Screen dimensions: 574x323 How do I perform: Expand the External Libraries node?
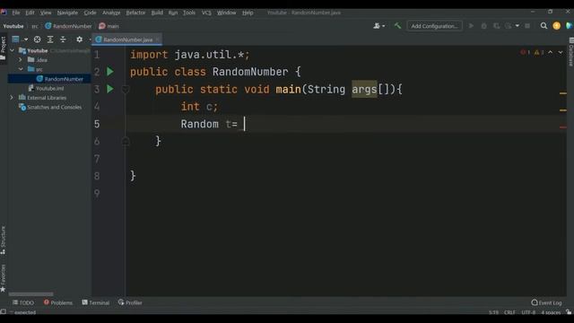pos(12,98)
